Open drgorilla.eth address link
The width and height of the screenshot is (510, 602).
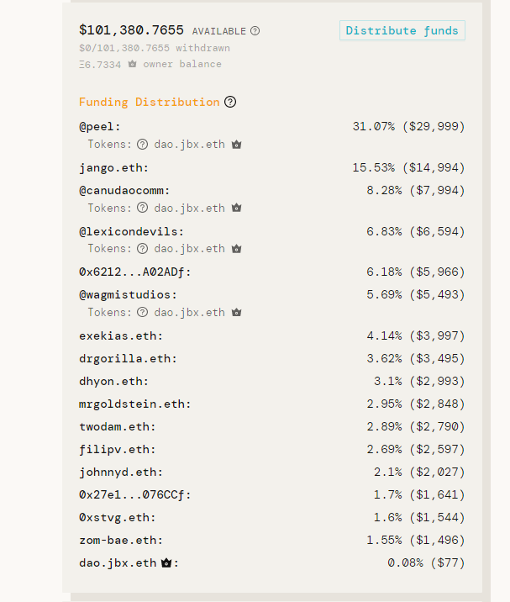click(x=124, y=358)
